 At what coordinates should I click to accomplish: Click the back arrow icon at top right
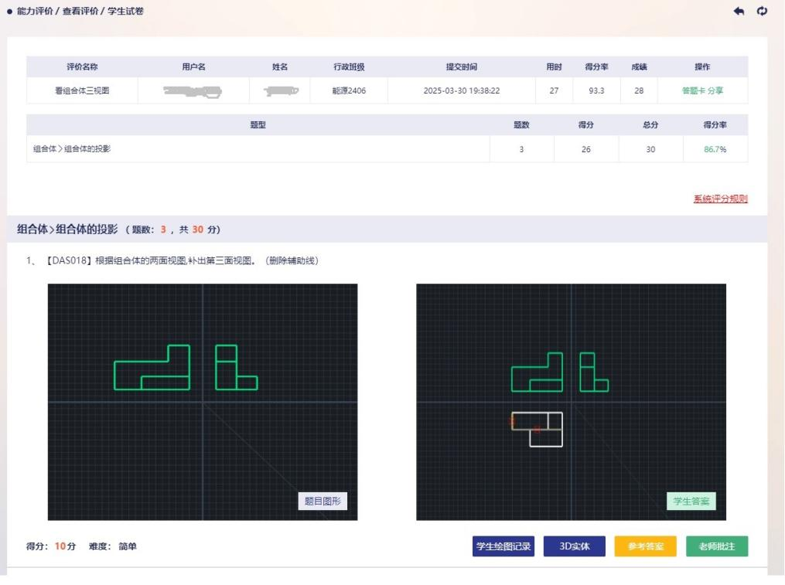point(739,11)
